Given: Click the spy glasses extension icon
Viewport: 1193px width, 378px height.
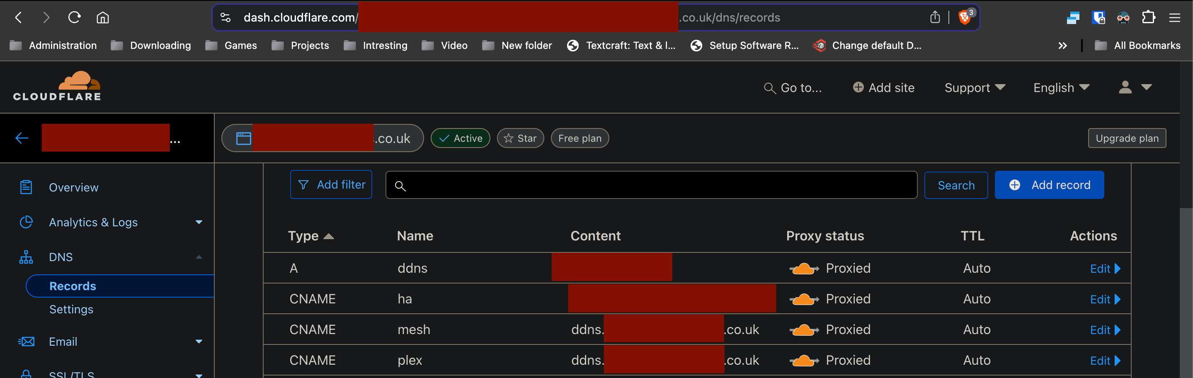Looking at the screenshot, I should click(x=1123, y=17).
